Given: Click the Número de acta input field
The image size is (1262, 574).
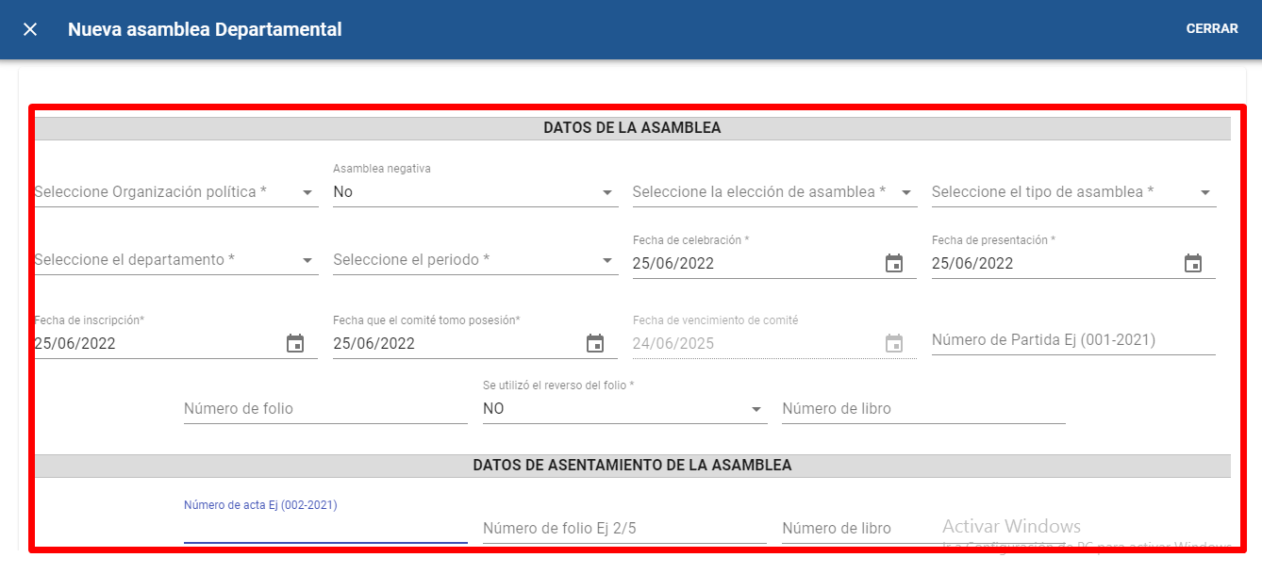Looking at the screenshot, I should [x=324, y=529].
